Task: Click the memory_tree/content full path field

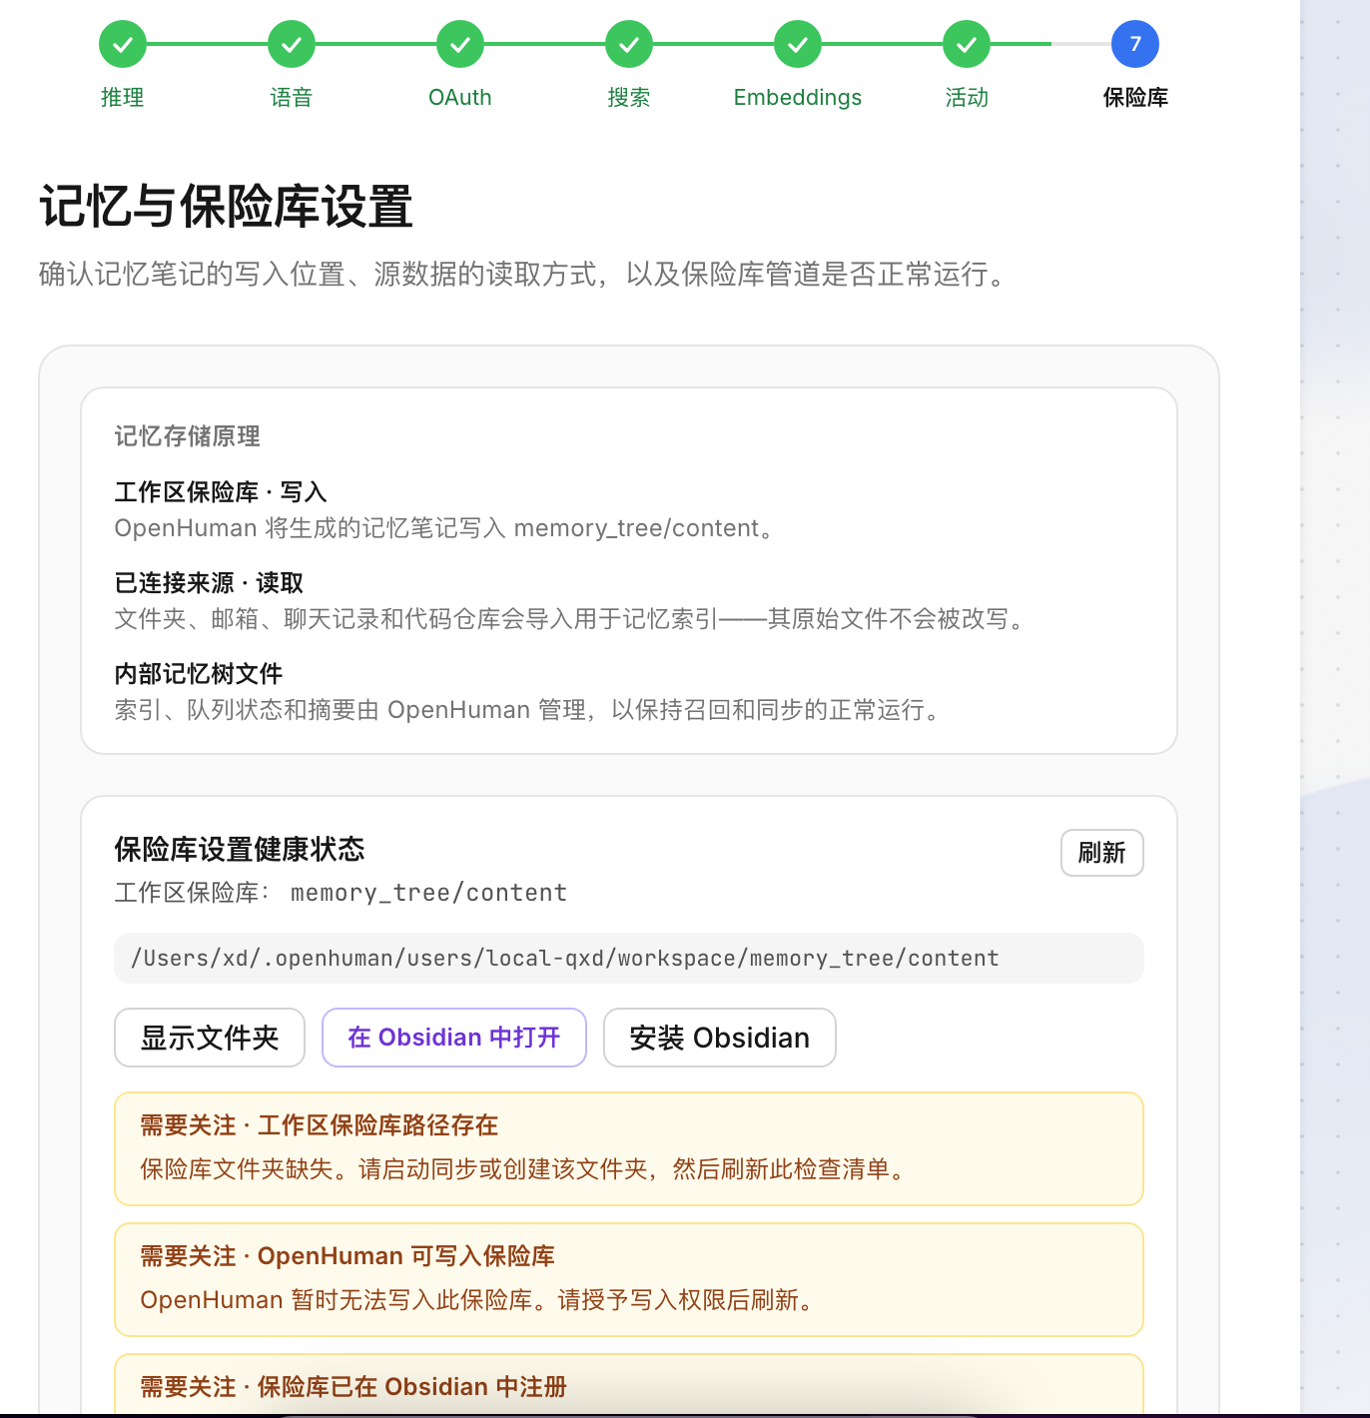Action: click(x=629, y=958)
